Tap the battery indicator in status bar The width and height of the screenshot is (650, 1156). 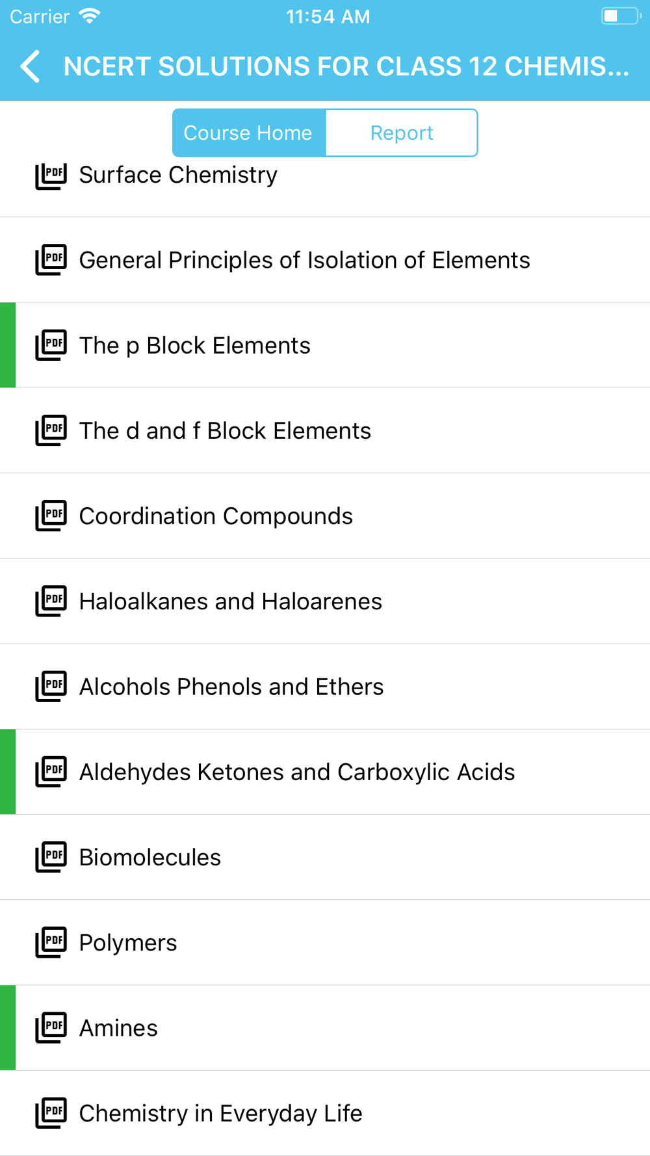pyautogui.click(x=621, y=16)
